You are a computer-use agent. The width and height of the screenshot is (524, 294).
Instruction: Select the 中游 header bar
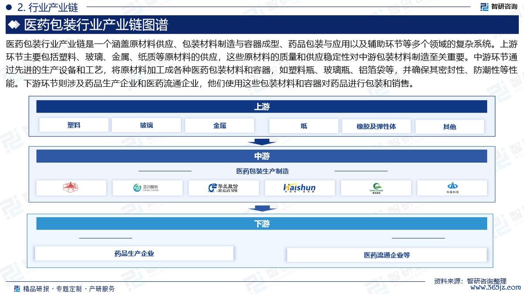click(x=262, y=156)
